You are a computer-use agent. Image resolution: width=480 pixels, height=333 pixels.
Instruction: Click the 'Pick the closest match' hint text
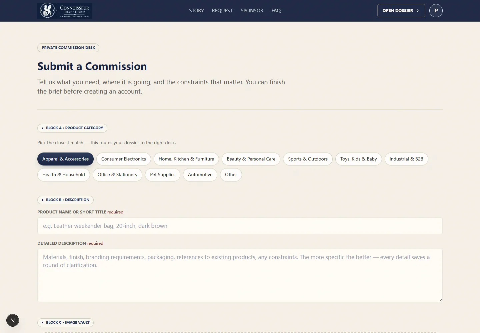(x=107, y=143)
